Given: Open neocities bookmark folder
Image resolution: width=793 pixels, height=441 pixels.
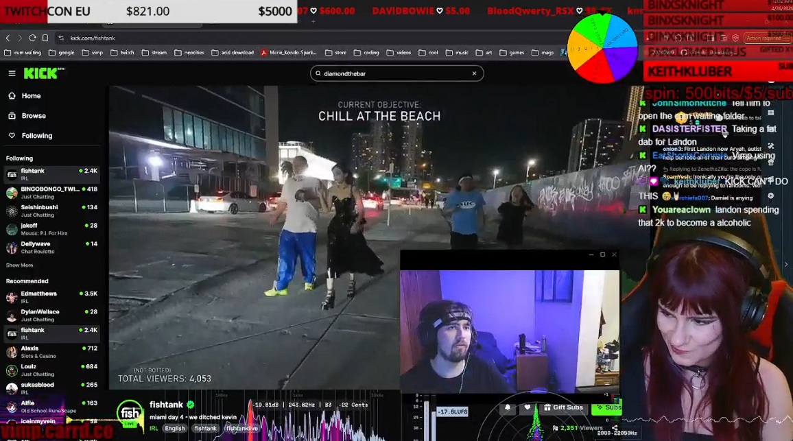Looking at the screenshot, I should point(189,53).
